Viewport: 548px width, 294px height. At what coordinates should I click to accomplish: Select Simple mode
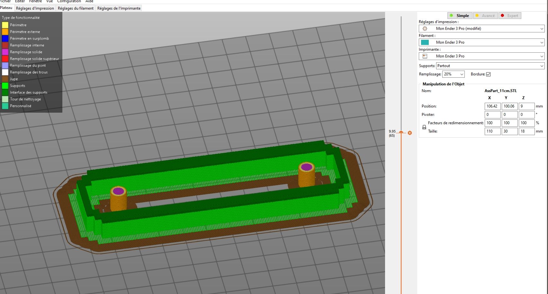coord(460,15)
